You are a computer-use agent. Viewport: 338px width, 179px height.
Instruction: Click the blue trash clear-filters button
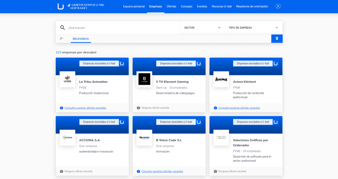(277, 39)
